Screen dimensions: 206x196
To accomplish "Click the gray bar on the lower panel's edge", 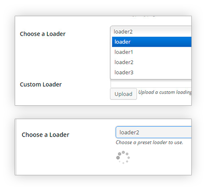I will click(x=16, y=147).
